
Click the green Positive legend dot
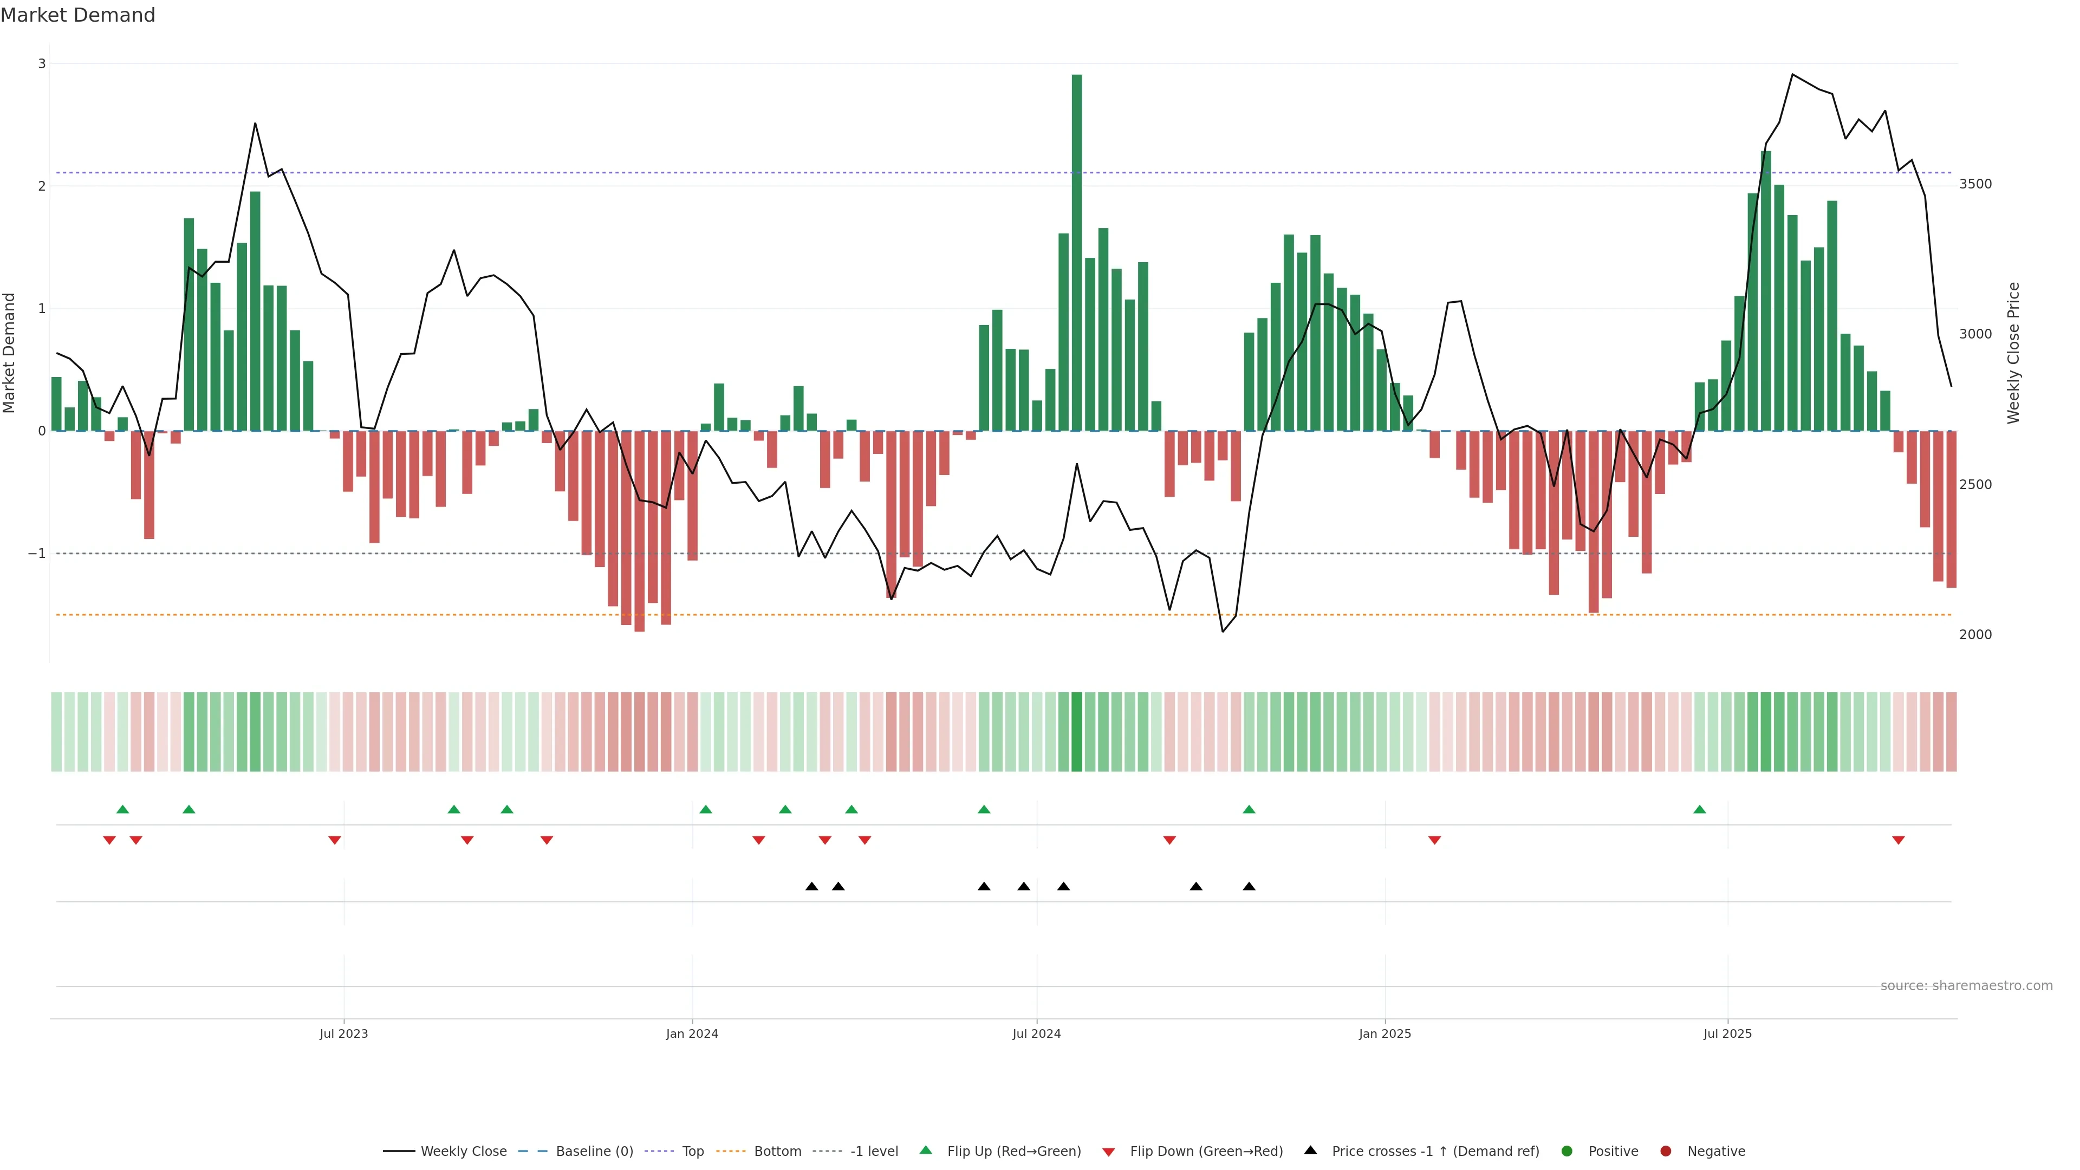pyautogui.click(x=1567, y=1150)
